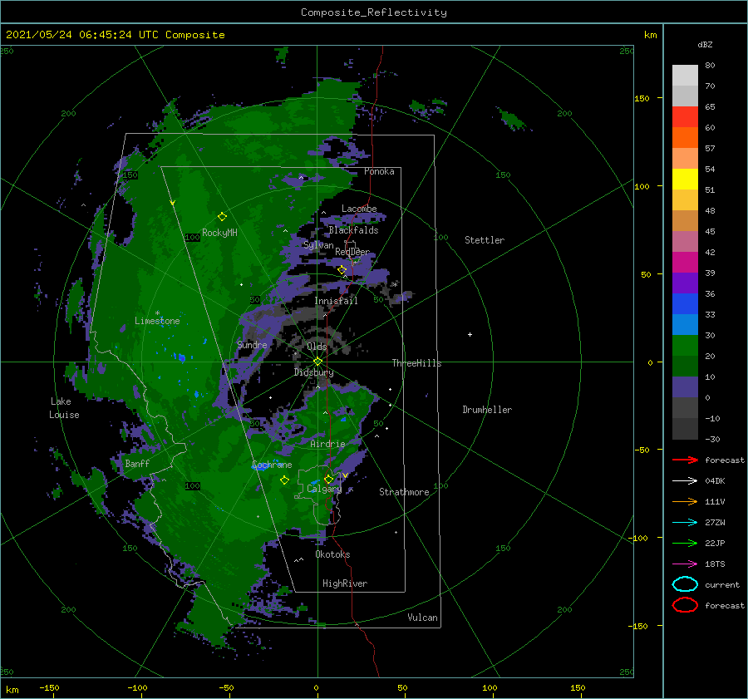Click the blue 33-36 dBZ swatch

click(685, 304)
